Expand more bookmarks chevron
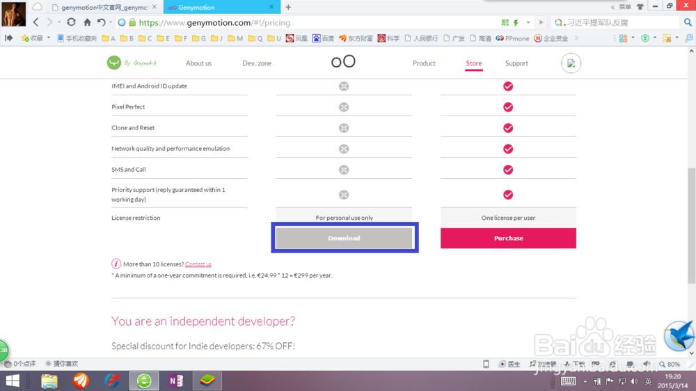Viewport: 696px width, 391px height. 576,38
